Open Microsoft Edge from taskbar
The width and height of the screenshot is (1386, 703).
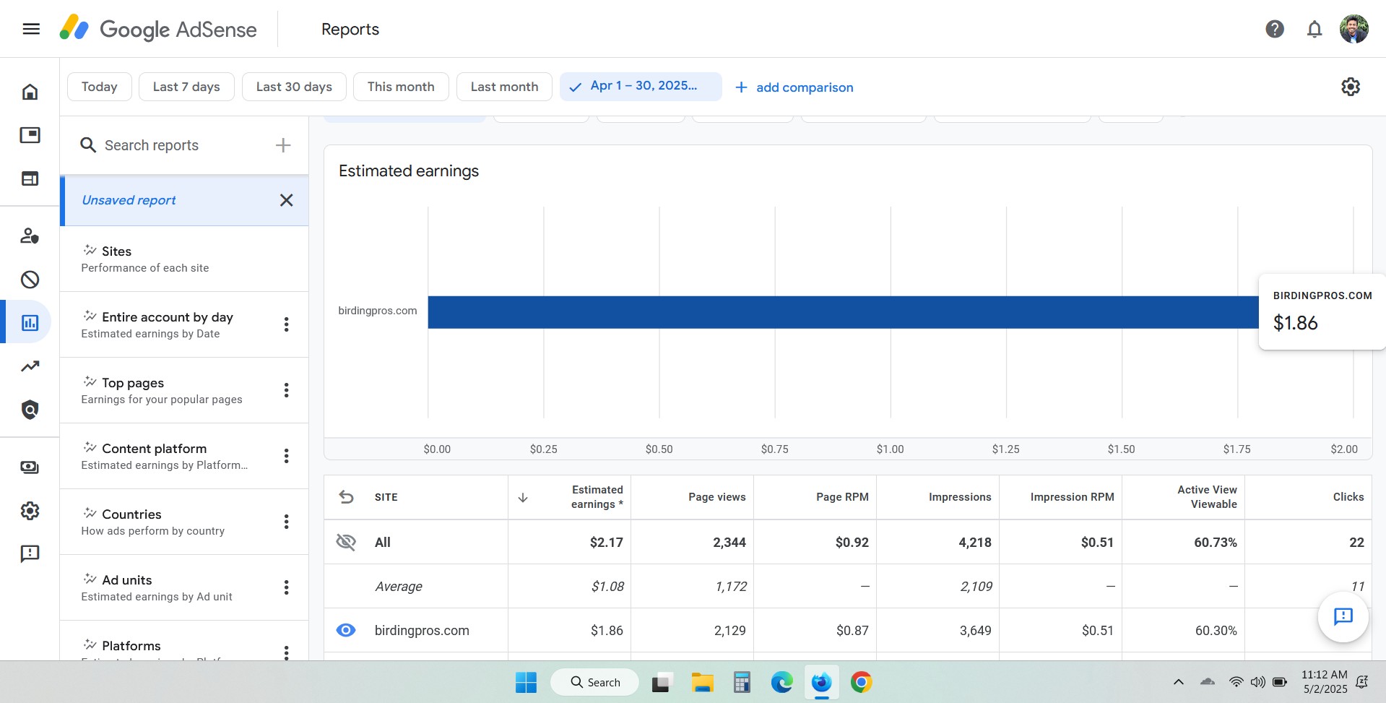pos(781,682)
